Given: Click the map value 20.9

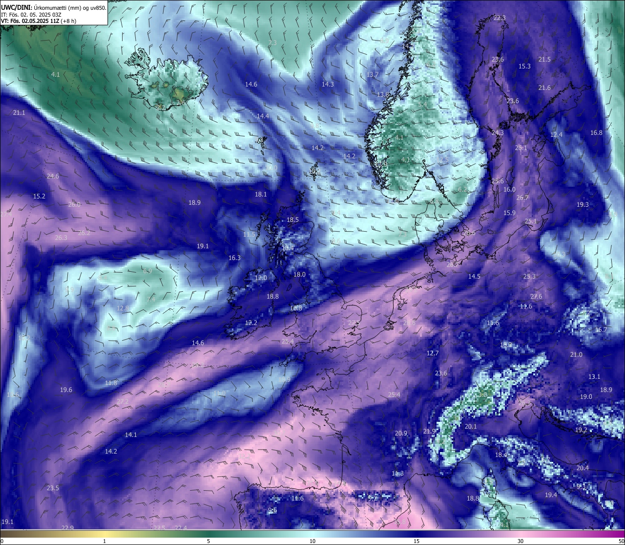Looking at the screenshot, I should coord(401,434).
